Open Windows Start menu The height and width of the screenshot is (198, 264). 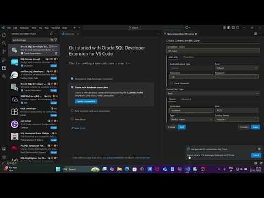tap(58, 169)
